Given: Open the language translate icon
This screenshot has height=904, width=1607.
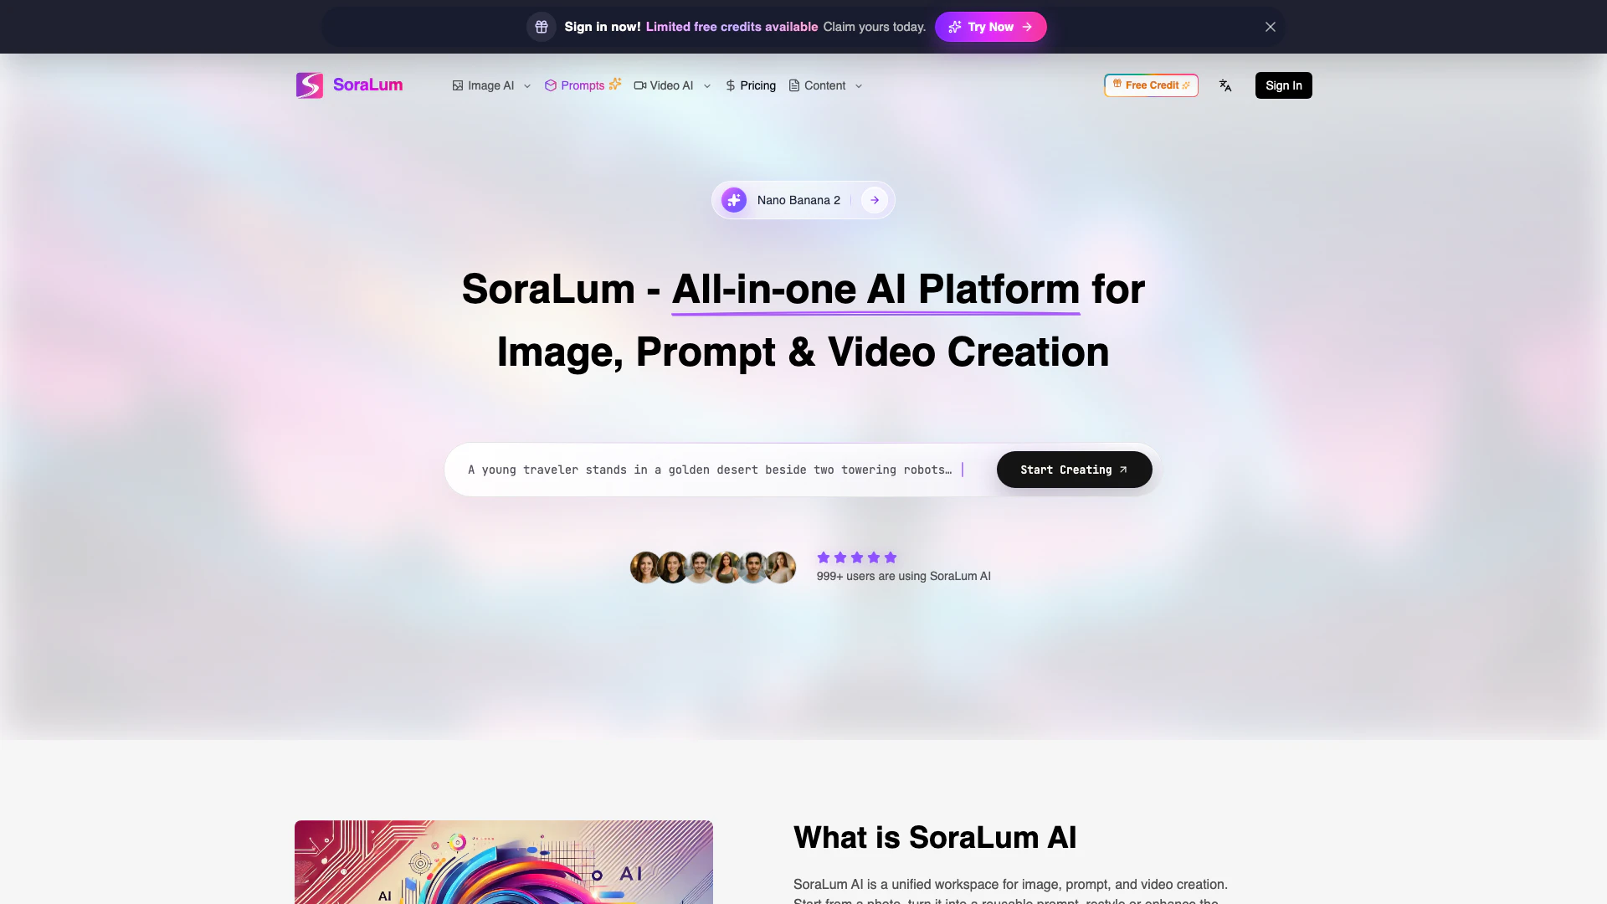Looking at the screenshot, I should 1225,85.
